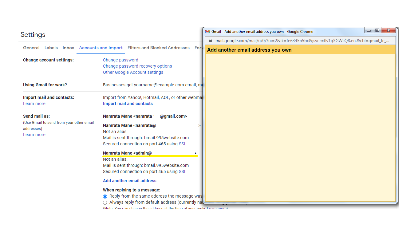Open Change password recovery options
This screenshot has width=418, height=236.
click(x=137, y=66)
